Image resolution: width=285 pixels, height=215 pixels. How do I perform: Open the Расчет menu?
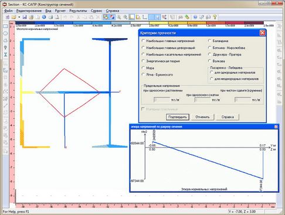(60, 11)
